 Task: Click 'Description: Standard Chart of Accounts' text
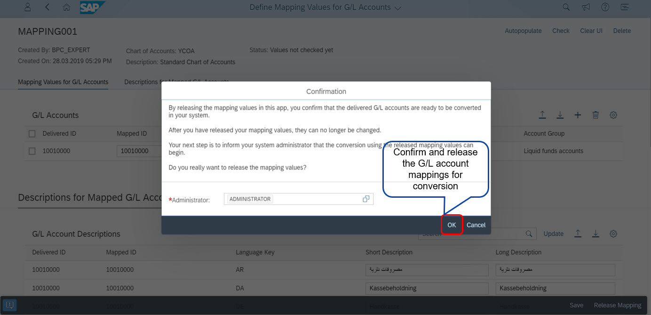[x=181, y=62]
